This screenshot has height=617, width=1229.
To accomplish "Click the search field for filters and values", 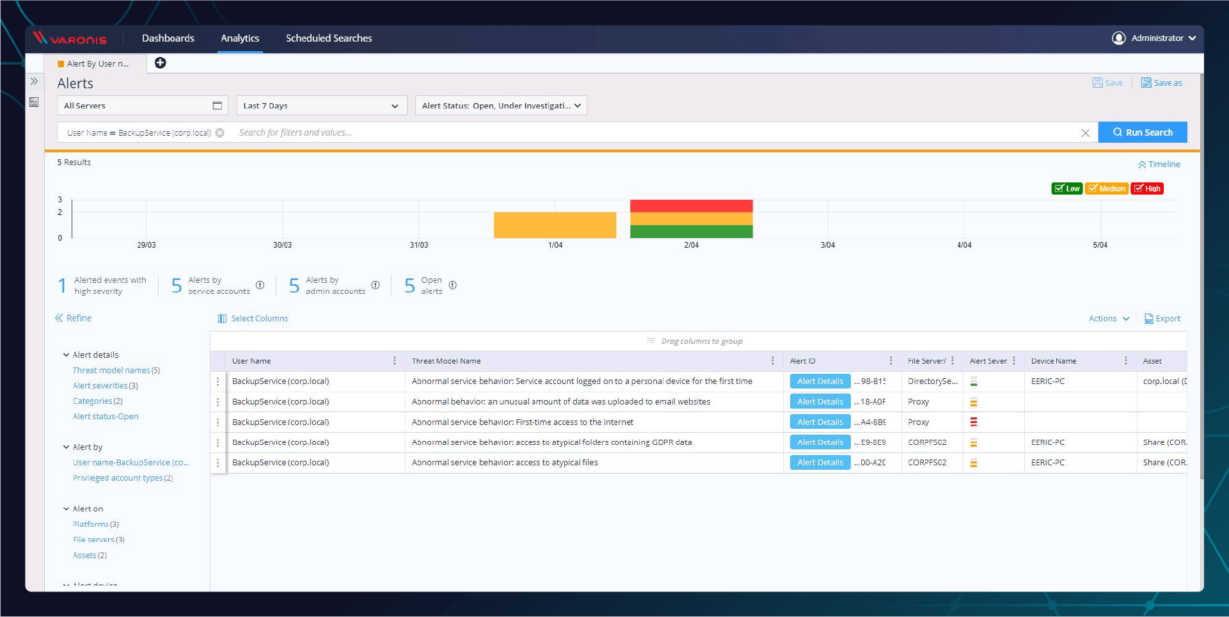I will [384, 132].
